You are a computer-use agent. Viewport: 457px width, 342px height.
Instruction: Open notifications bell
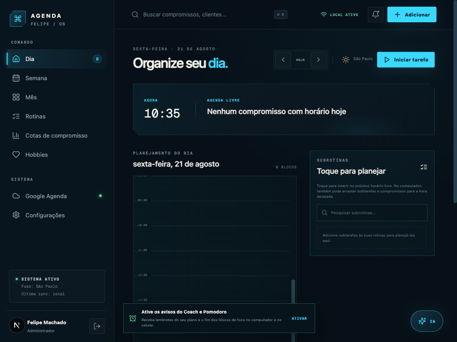[x=375, y=15]
